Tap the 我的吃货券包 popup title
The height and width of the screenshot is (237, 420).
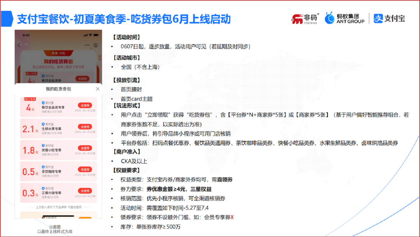(x=58, y=89)
